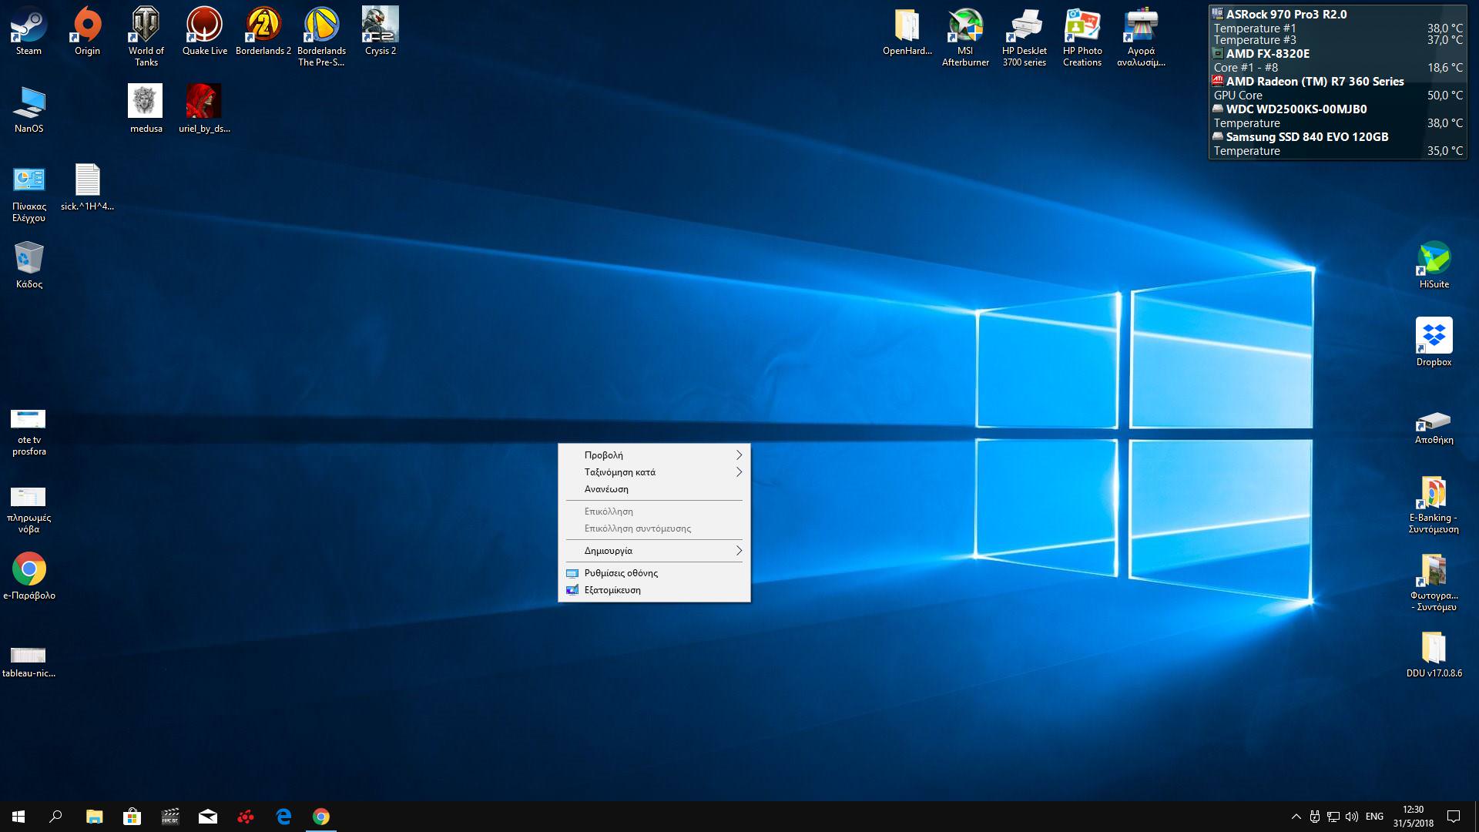
Task: Select the World of Tanks shortcut
Action: (146, 36)
